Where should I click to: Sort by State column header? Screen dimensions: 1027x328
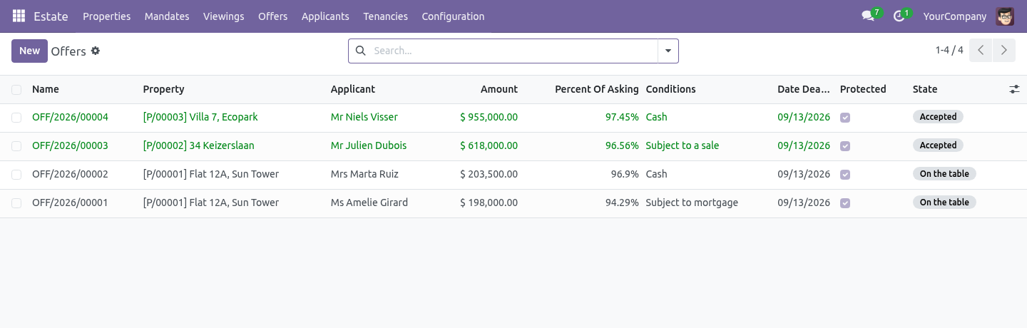[x=925, y=89]
